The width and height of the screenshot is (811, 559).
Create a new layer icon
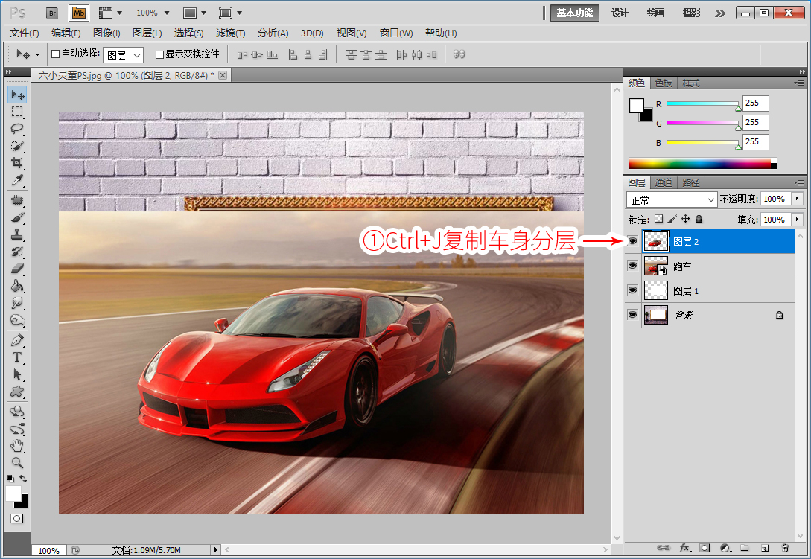(765, 548)
